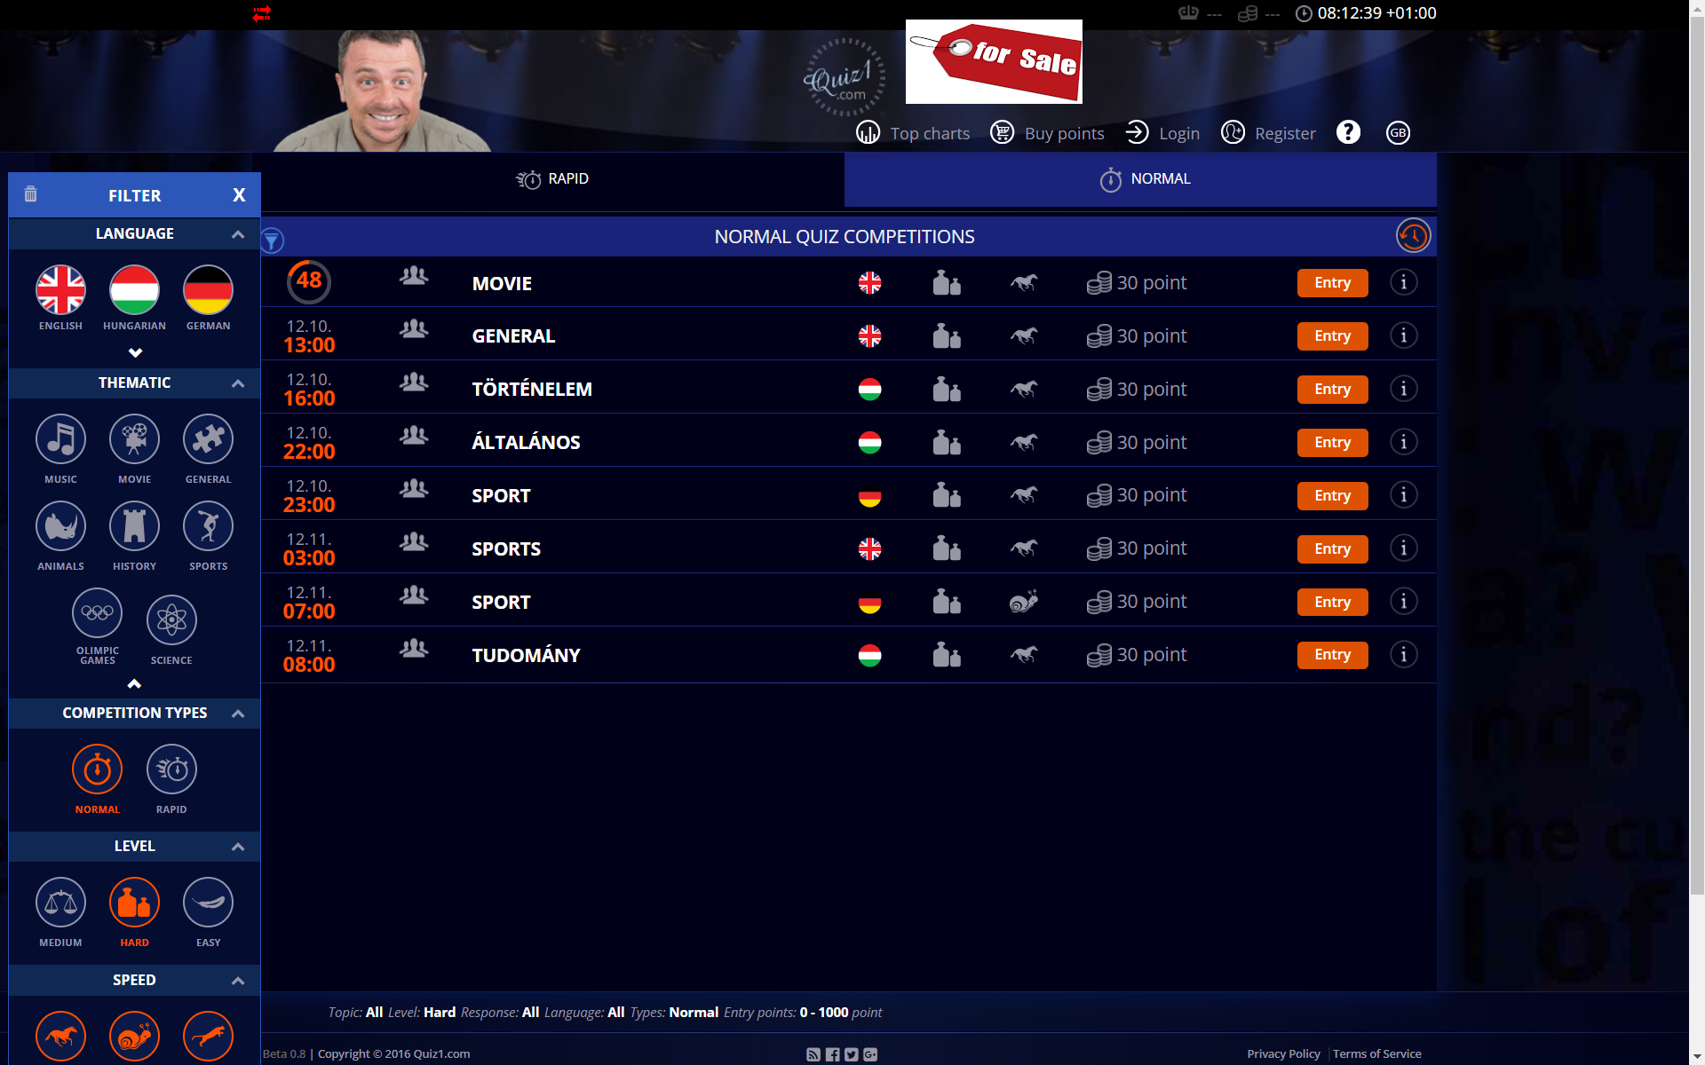Image resolution: width=1705 pixels, height=1065 pixels.
Task: Open the RSS feed footer icon
Action: point(813,1054)
